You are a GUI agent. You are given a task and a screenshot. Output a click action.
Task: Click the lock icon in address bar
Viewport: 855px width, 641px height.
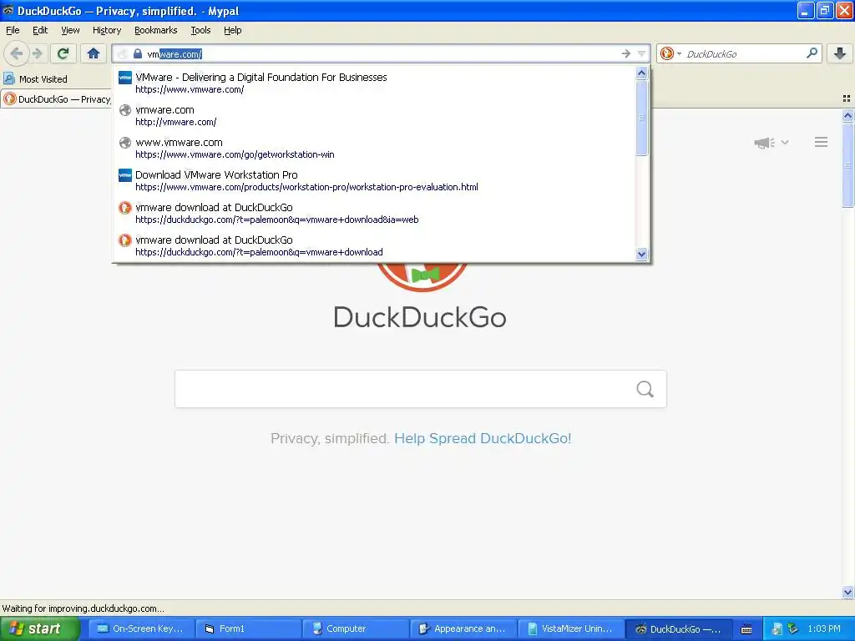pyautogui.click(x=138, y=54)
